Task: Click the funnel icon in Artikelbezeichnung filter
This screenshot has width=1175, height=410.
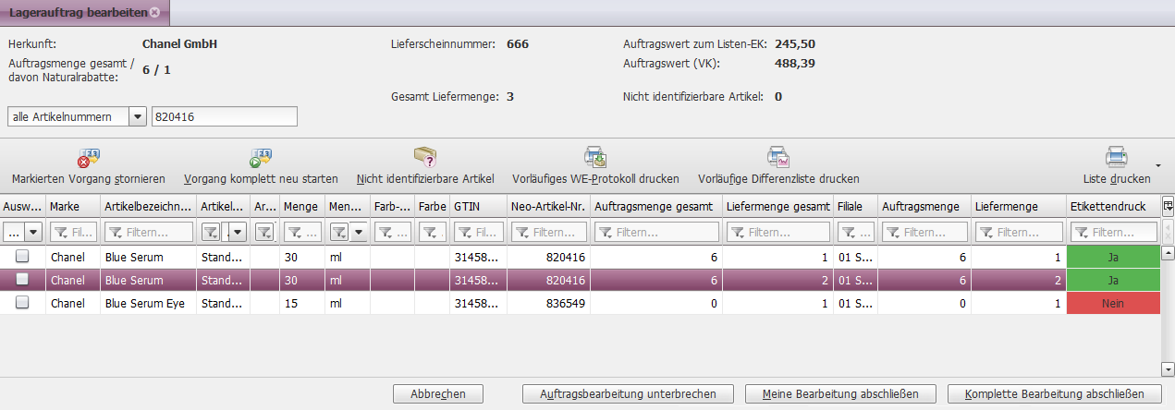Action: (116, 232)
